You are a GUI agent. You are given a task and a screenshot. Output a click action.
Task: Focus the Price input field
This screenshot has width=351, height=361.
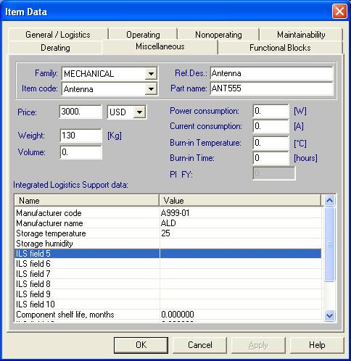[80, 112]
